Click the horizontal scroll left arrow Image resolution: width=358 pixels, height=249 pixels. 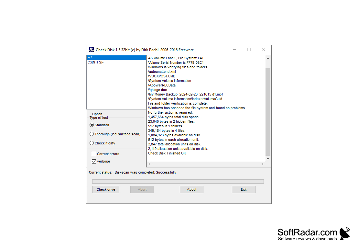click(x=149, y=164)
